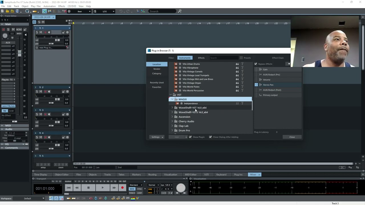Click the spectrum colors icon in bottom toolbar

(x=133, y=198)
